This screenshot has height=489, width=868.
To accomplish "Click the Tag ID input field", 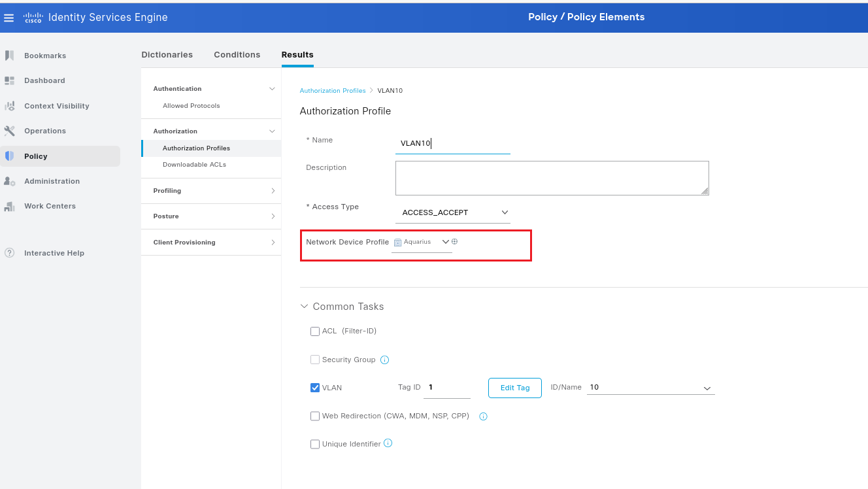I will tap(447, 388).
